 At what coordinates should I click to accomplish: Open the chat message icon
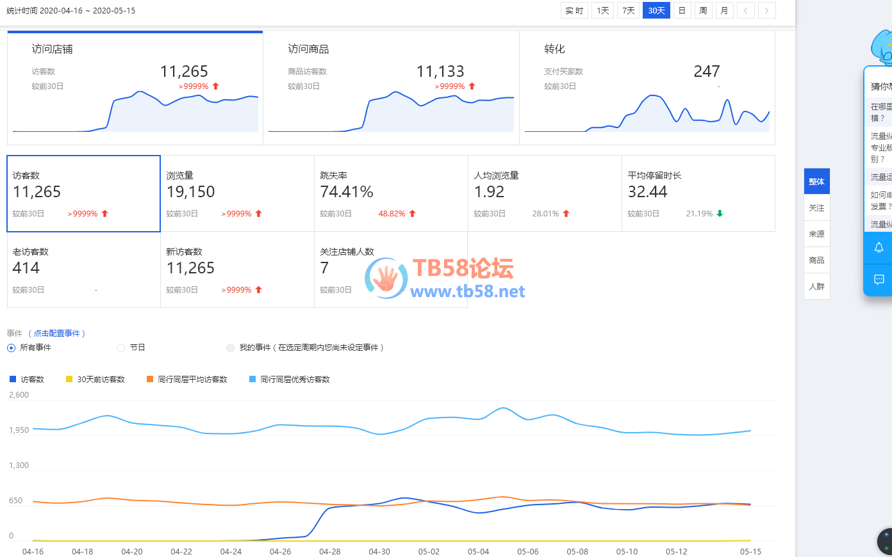pos(879,280)
